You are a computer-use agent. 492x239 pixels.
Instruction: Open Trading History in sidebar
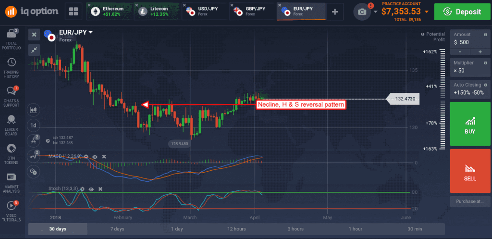(x=11, y=68)
